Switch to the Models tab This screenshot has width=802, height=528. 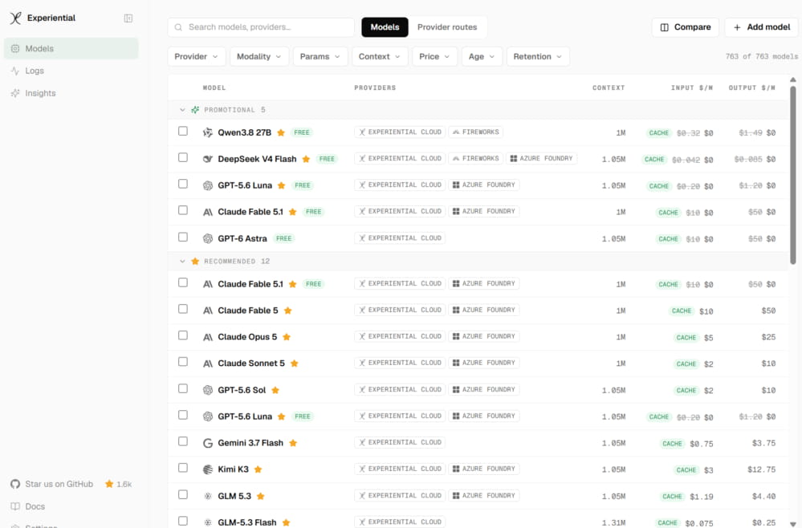385,27
